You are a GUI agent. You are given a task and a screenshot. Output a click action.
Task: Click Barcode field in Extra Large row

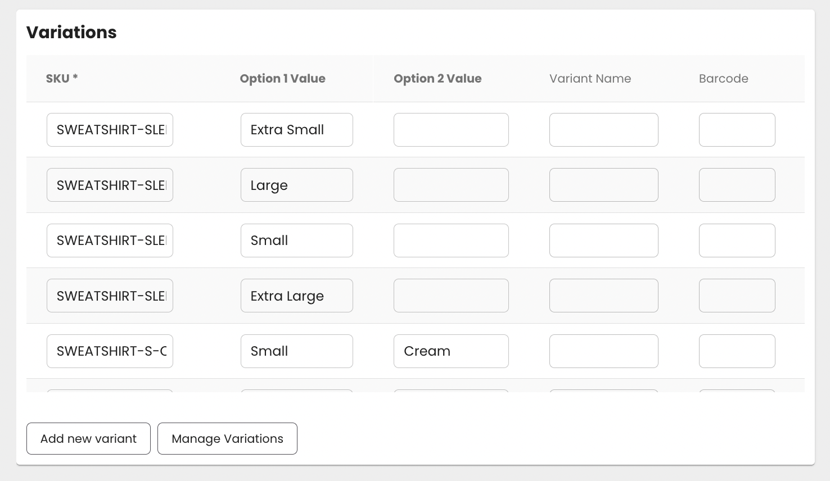pyautogui.click(x=737, y=296)
